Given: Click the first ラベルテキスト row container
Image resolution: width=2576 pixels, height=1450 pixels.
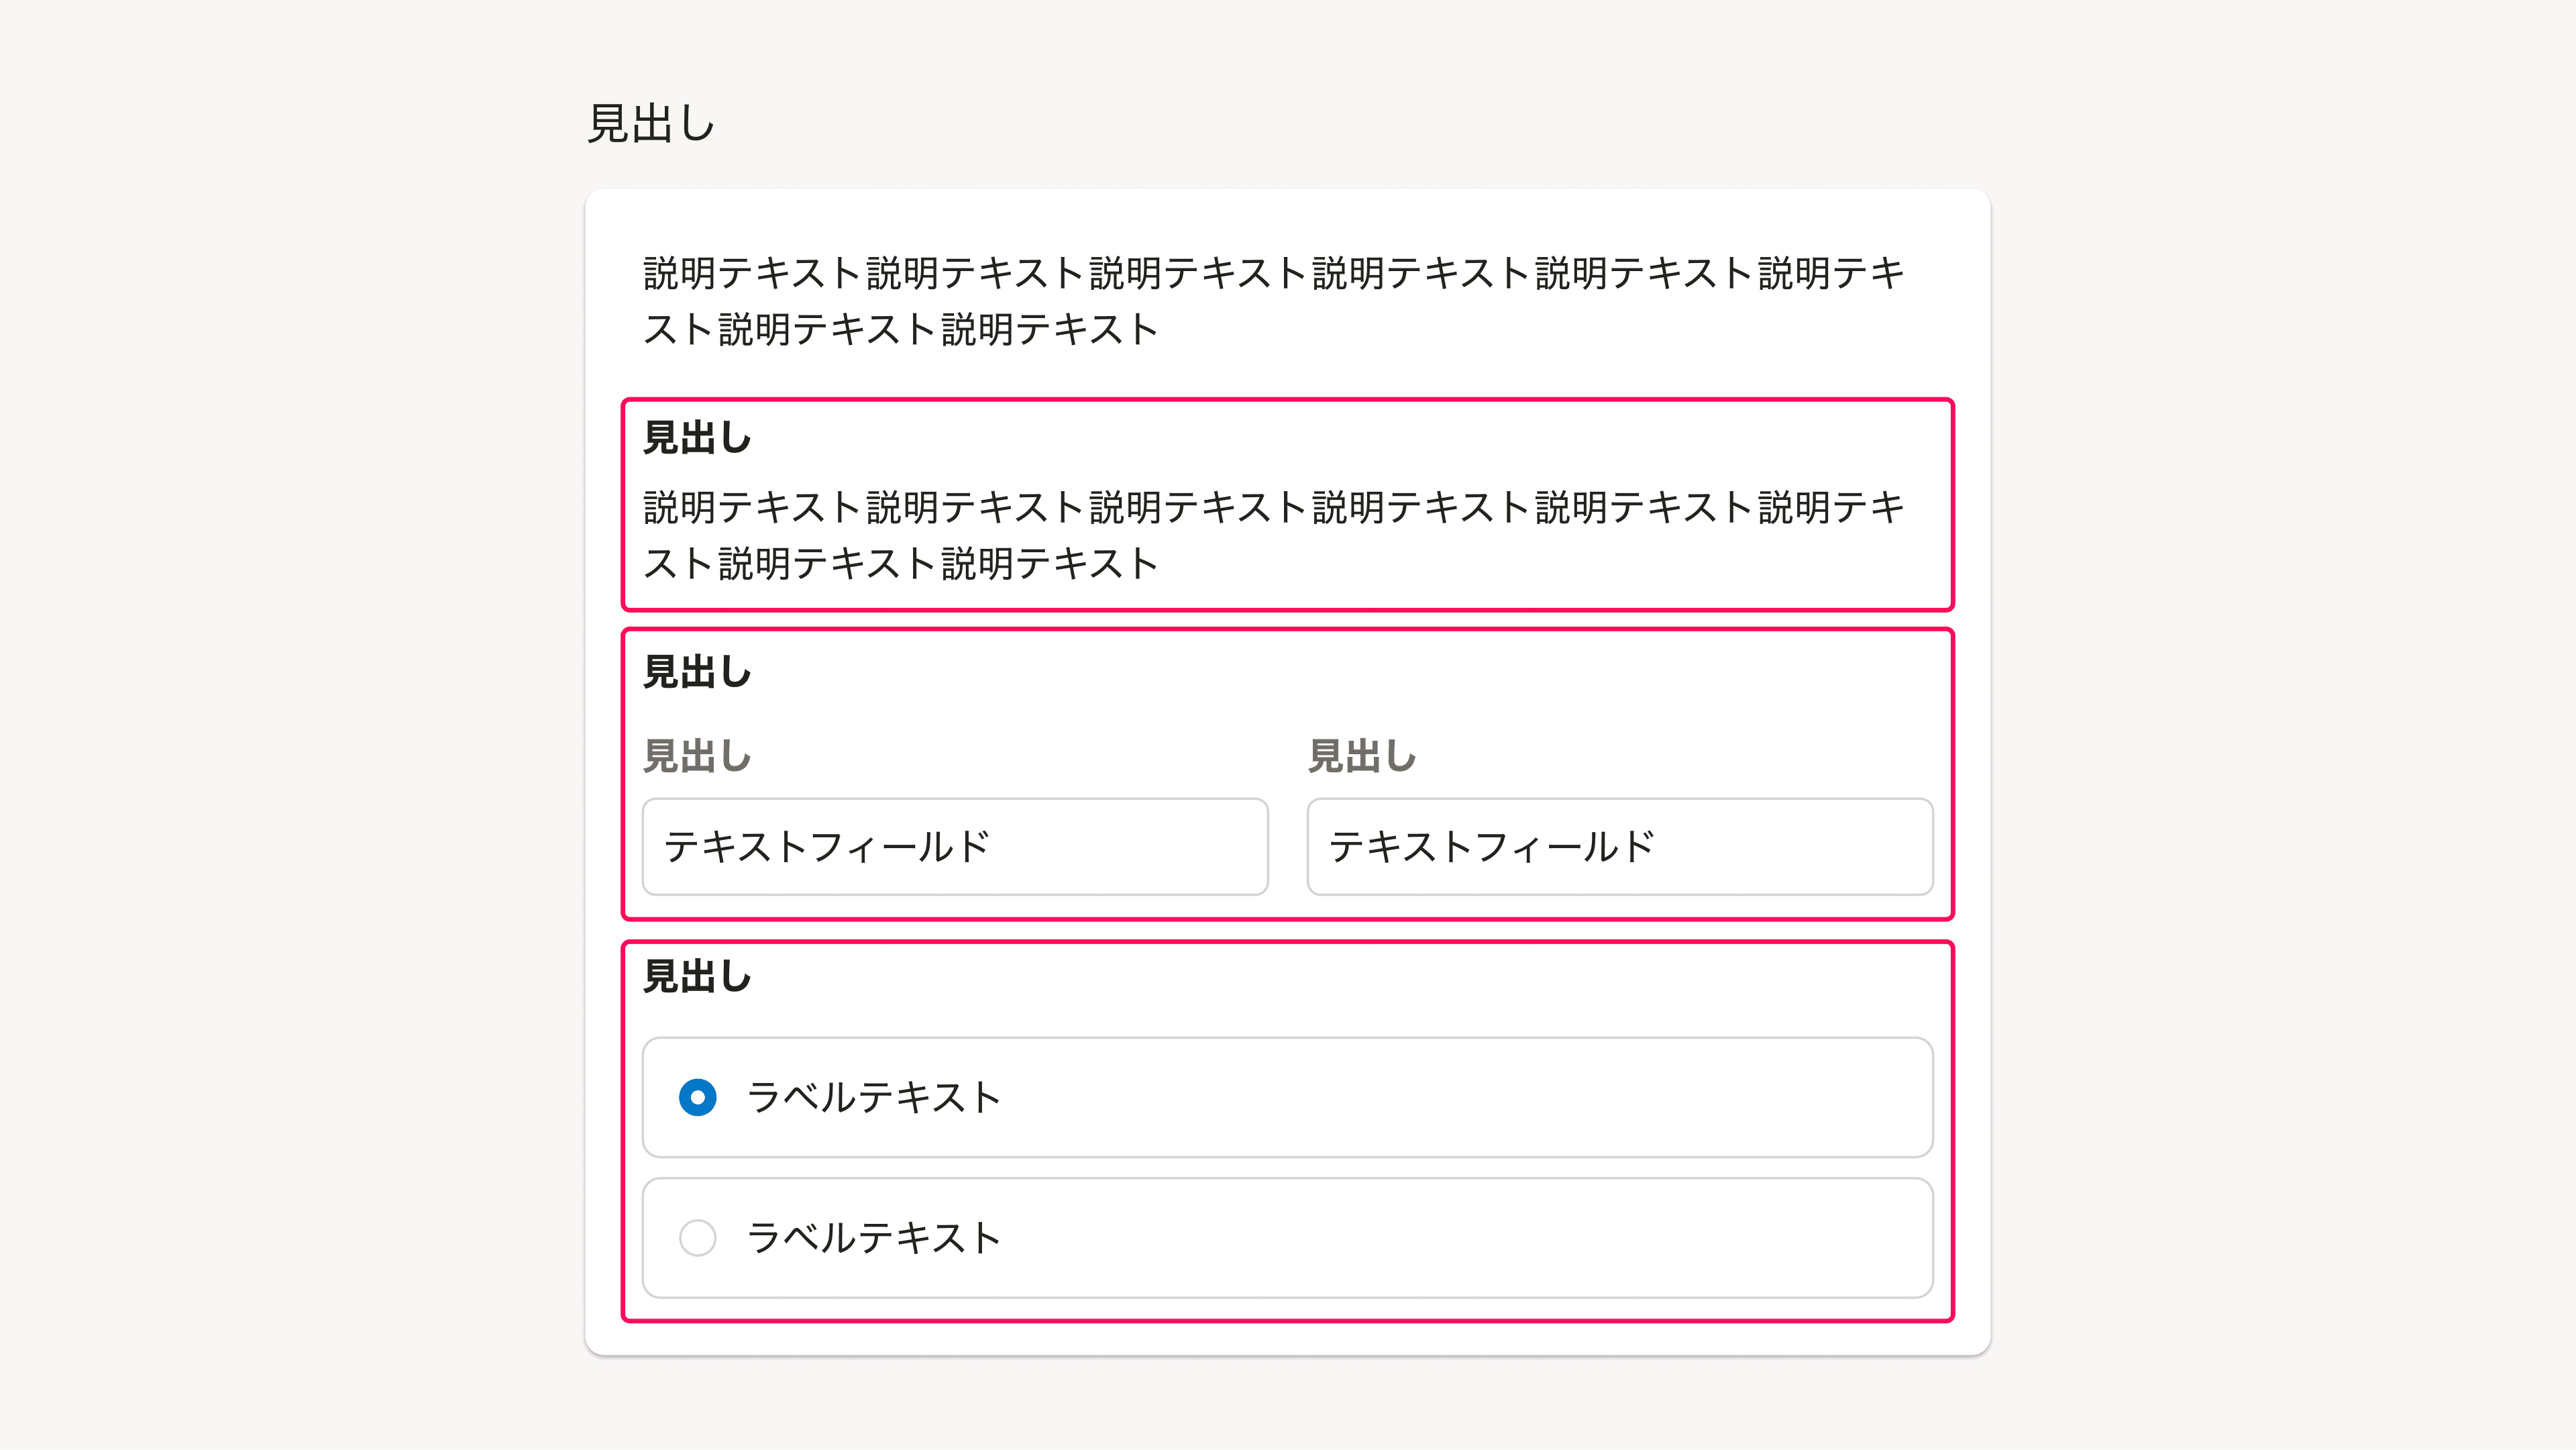Looking at the screenshot, I should tap(1287, 1098).
